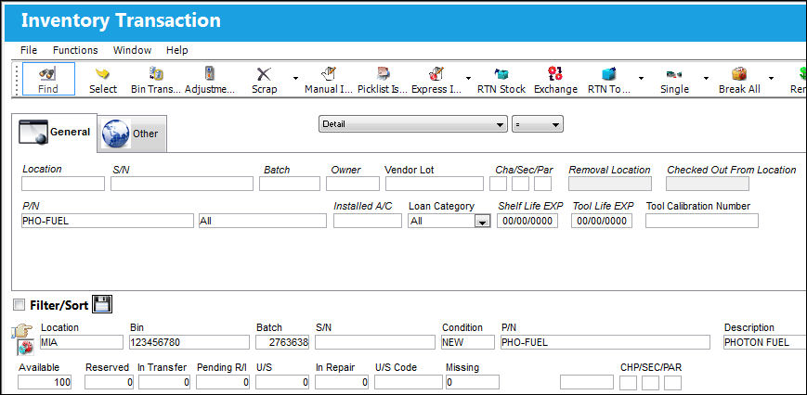Click the S/N search field

click(182, 184)
